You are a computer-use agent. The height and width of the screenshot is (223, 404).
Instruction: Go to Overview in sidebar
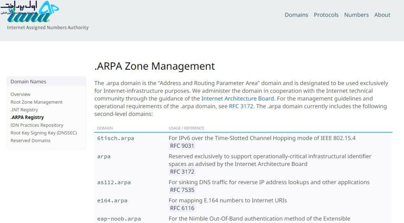pos(21,95)
